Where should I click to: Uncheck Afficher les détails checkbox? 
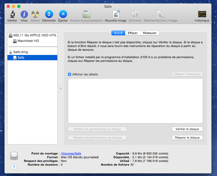coord(70,74)
